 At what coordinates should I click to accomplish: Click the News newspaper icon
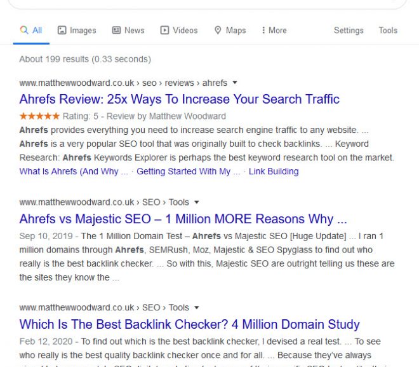pos(116,30)
